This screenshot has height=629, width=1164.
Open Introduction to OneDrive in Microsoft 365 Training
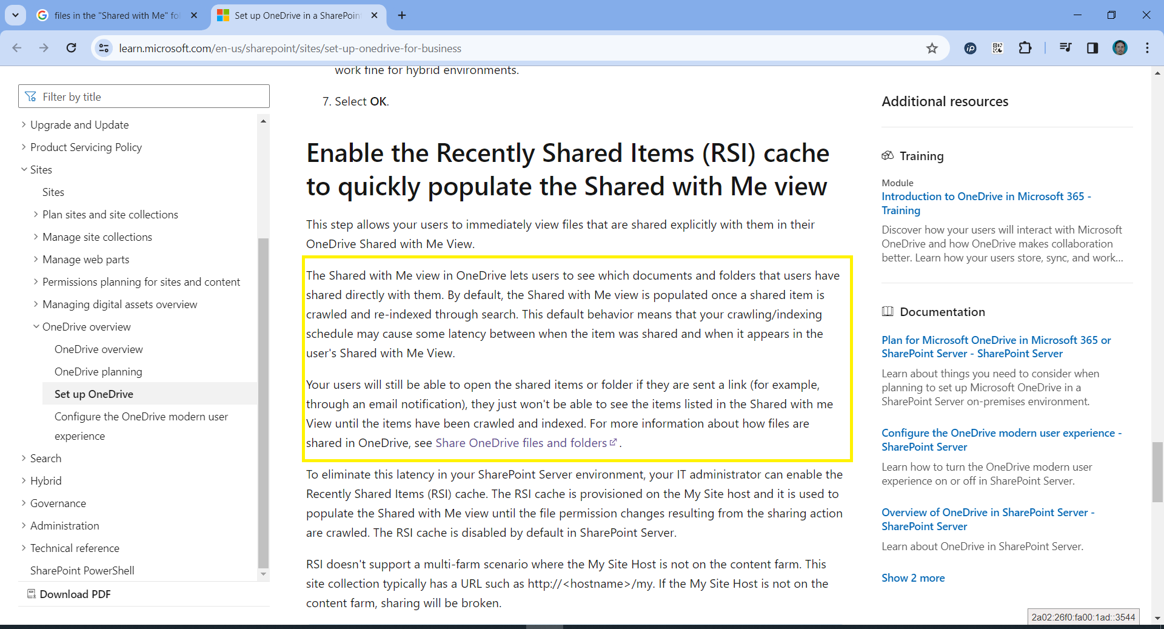[986, 203]
